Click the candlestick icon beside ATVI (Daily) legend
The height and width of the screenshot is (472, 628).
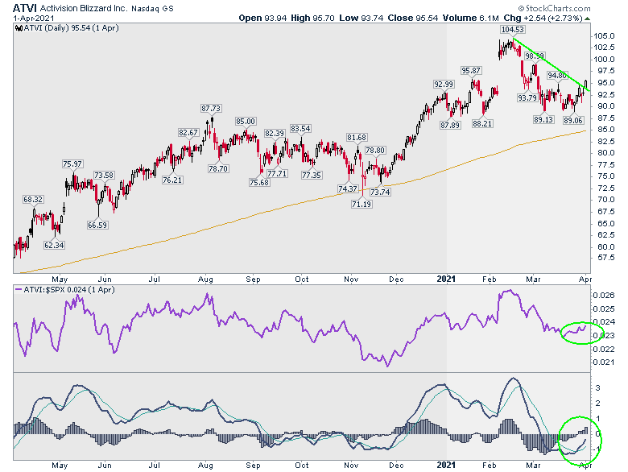click(19, 28)
